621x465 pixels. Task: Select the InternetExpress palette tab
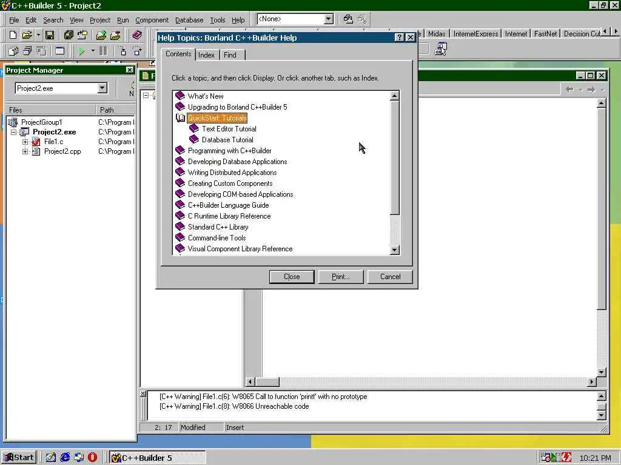point(475,34)
